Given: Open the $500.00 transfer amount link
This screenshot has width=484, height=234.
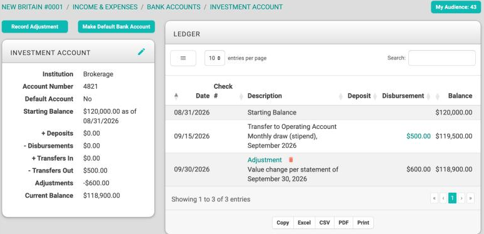Looking at the screenshot, I should tap(418, 136).
